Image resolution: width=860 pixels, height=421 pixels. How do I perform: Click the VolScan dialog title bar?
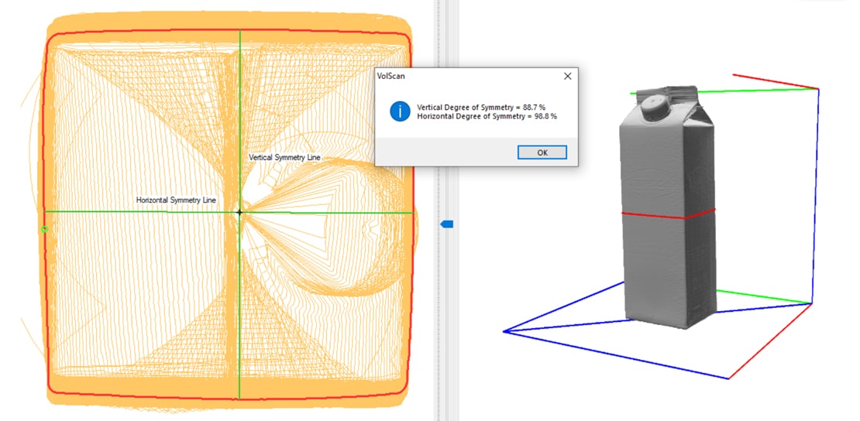point(465,77)
